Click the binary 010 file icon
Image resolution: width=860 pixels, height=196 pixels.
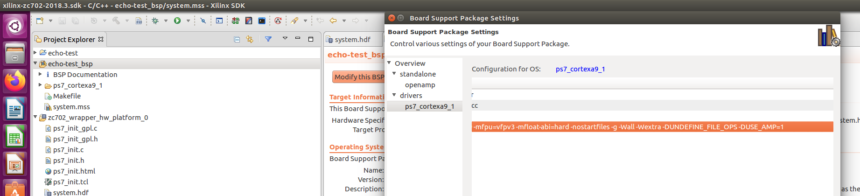pos(139,21)
